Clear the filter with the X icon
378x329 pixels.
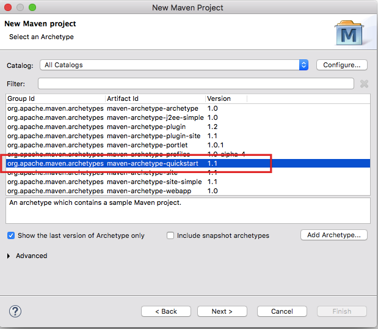tap(364, 84)
